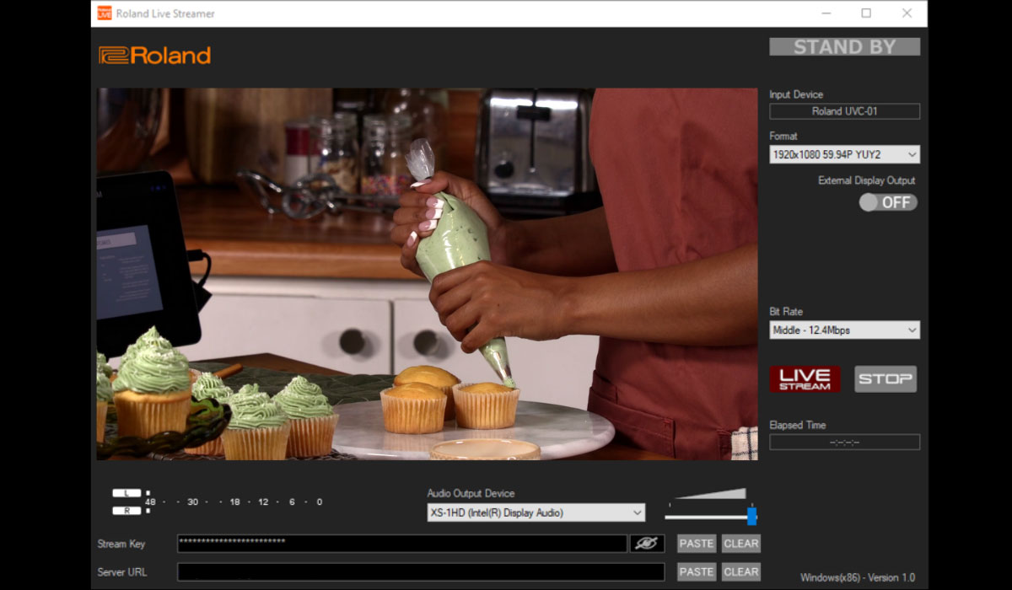Toggle stream key visibility eye icon

click(647, 544)
